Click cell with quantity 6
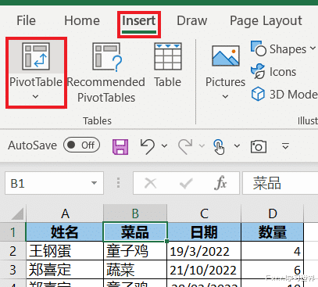This screenshot has height=287, width=318. 273,269
